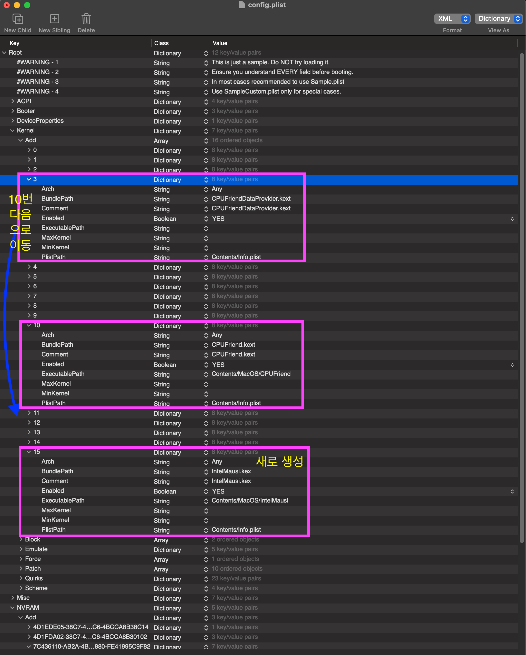
Task: Collapse the NVRAM node
Action: point(13,607)
